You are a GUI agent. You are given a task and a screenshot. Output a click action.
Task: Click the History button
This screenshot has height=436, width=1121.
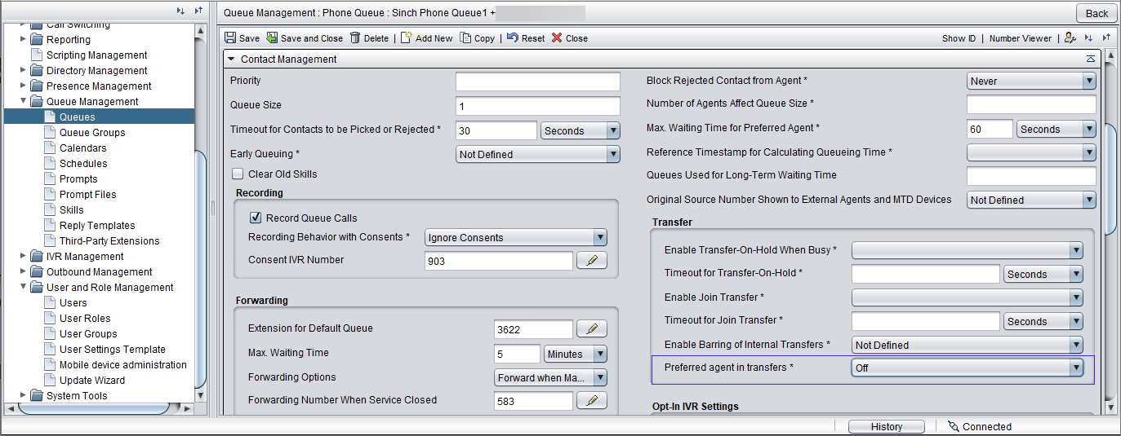tap(886, 426)
